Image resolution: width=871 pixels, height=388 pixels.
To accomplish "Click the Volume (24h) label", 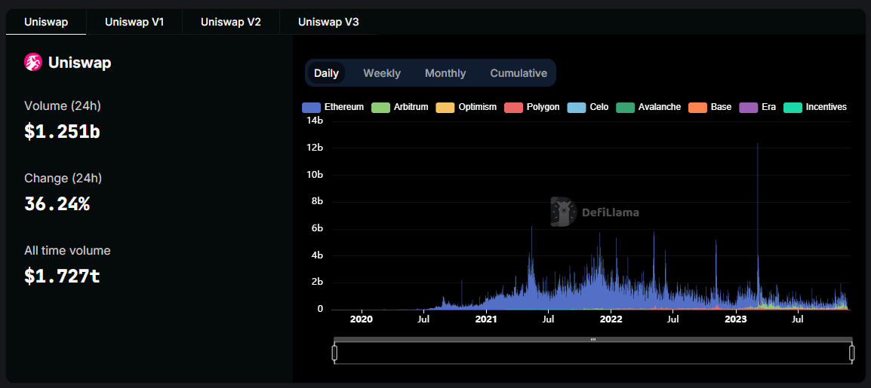I will tap(63, 106).
